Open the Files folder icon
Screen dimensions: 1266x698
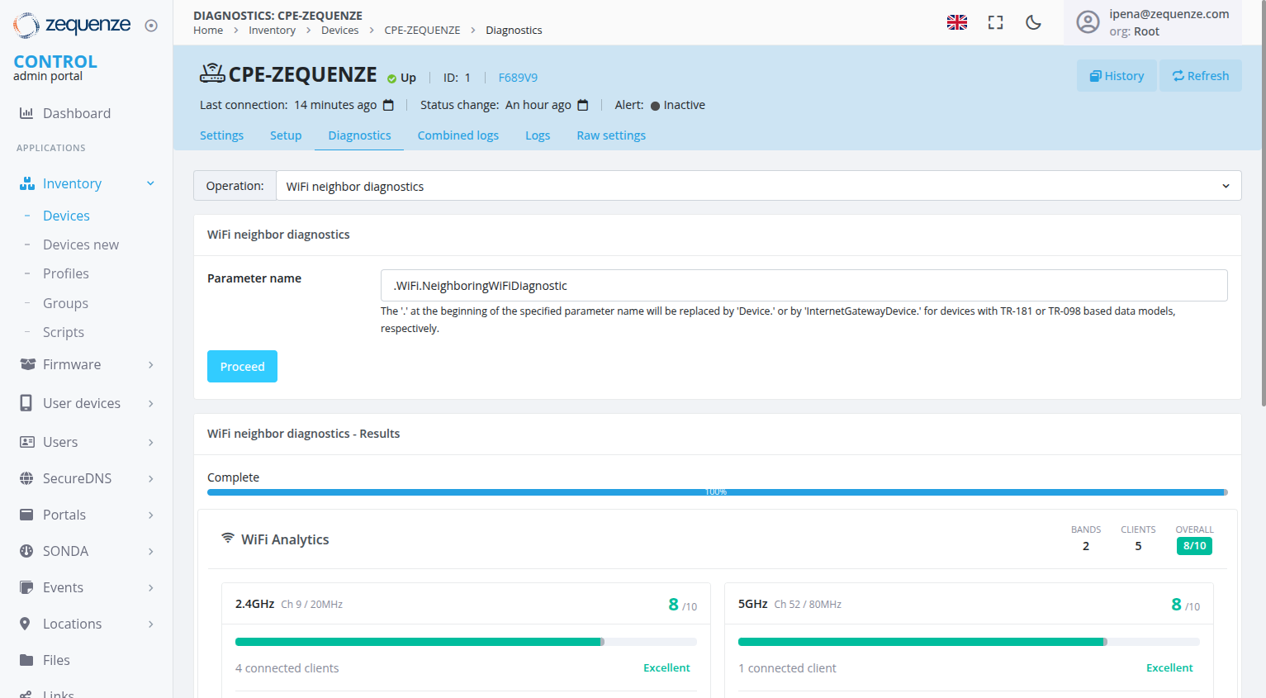tap(26, 660)
